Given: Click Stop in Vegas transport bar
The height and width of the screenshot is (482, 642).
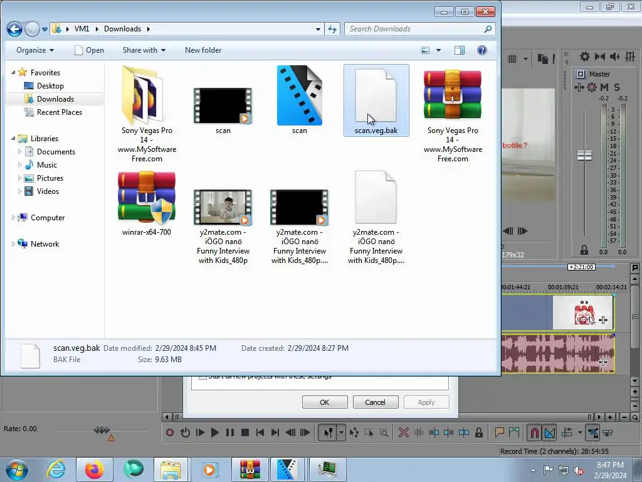Looking at the screenshot, I should (245, 432).
